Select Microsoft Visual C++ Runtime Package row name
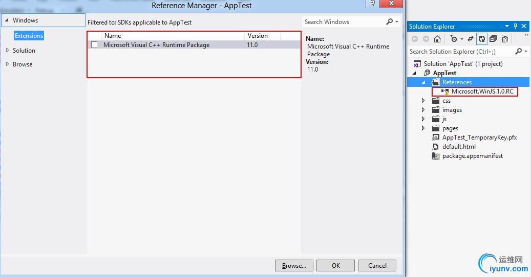Screen dimensions: 531x277 [157, 45]
